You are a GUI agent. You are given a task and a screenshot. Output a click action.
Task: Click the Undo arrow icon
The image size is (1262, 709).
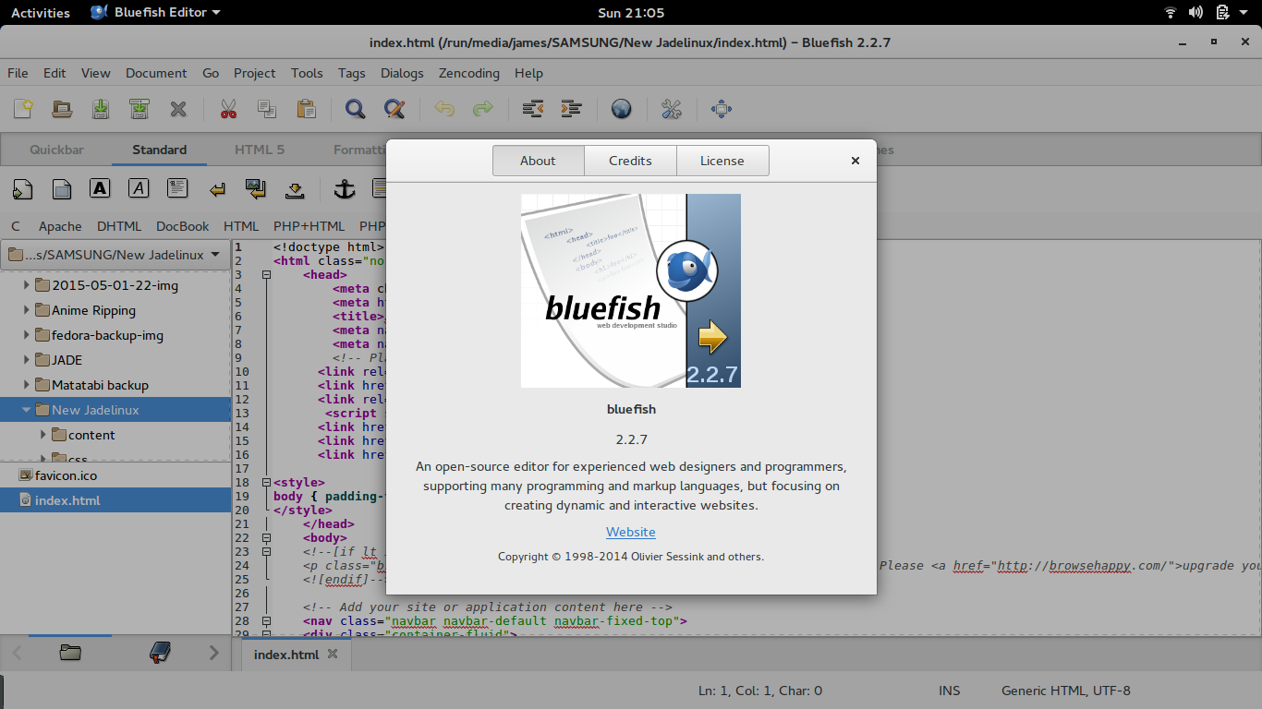(444, 109)
